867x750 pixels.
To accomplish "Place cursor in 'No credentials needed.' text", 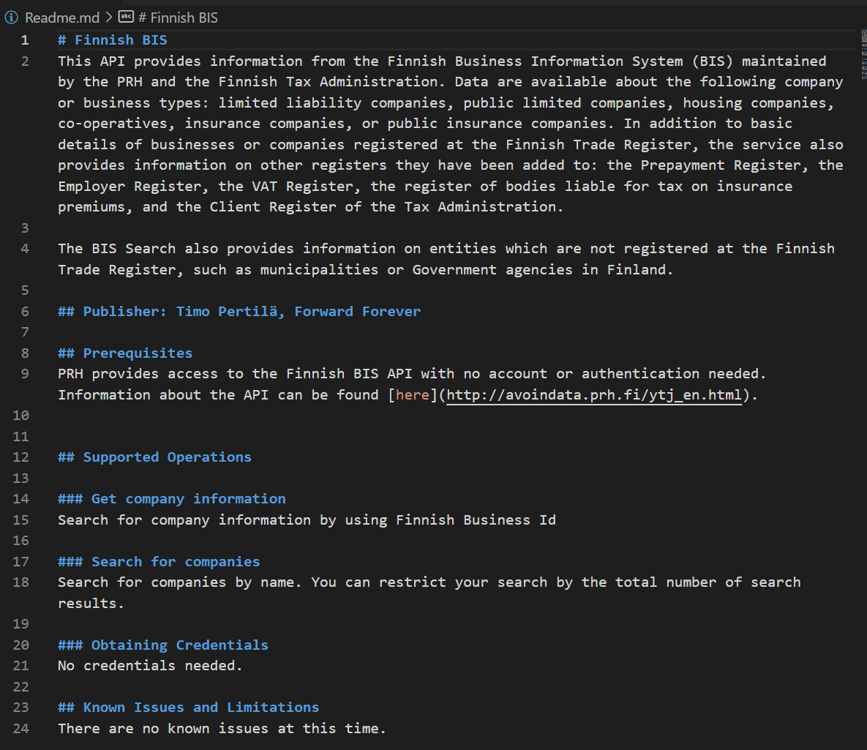I will coord(150,666).
